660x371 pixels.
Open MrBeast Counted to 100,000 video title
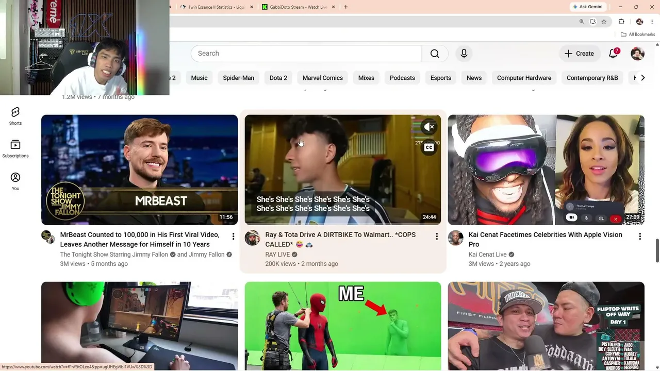click(140, 240)
